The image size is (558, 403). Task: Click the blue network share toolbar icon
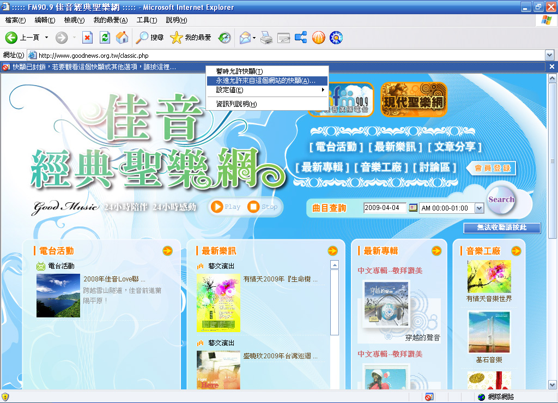(x=301, y=38)
